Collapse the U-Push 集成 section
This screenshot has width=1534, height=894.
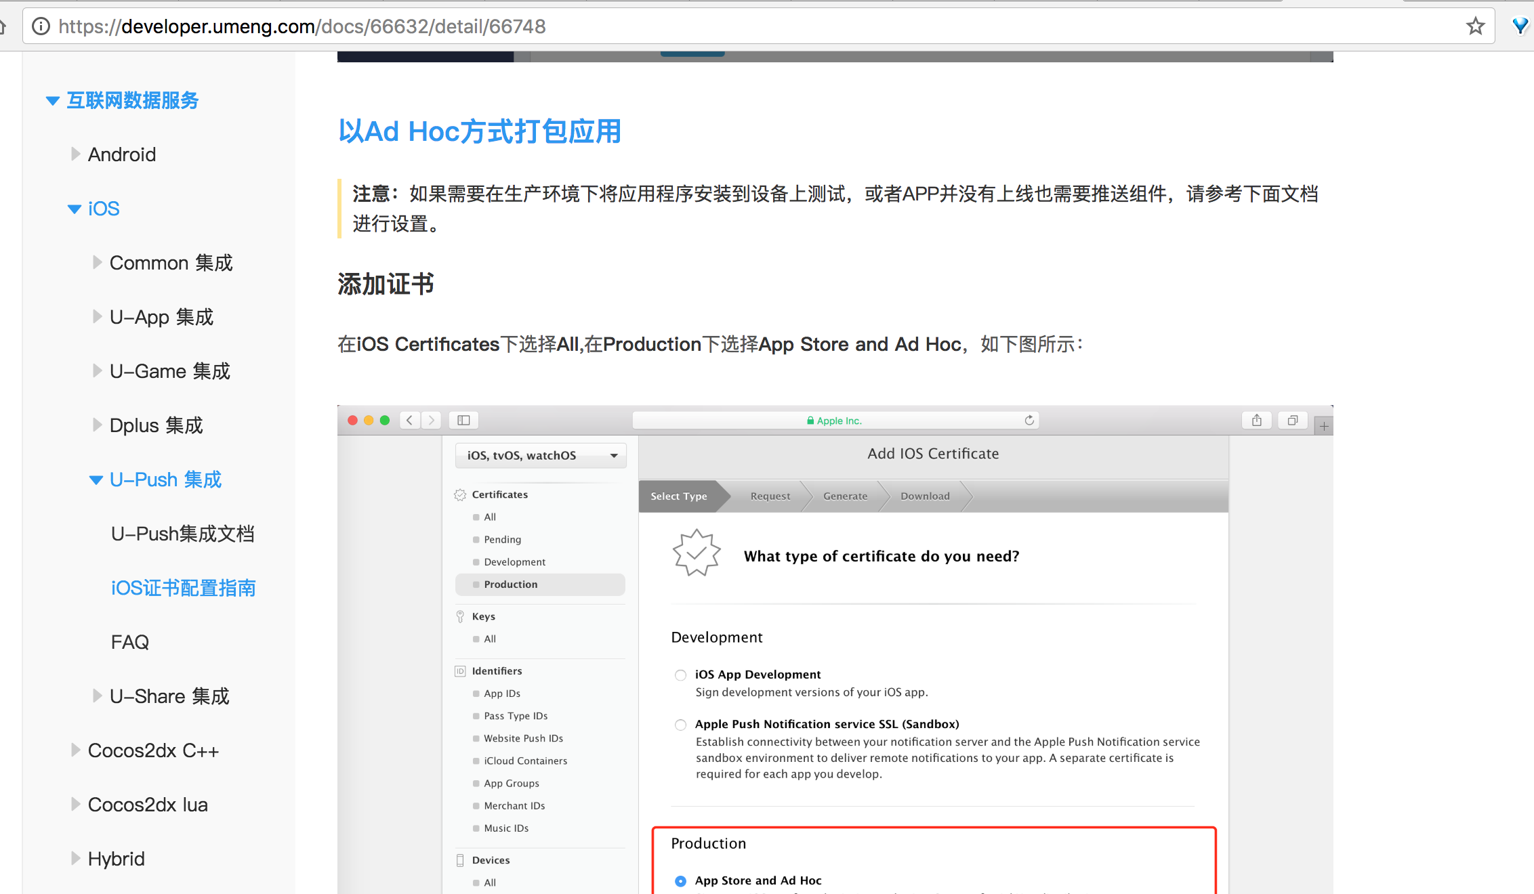(96, 480)
